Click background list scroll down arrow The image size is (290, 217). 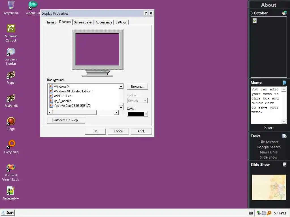click(x=121, y=108)
